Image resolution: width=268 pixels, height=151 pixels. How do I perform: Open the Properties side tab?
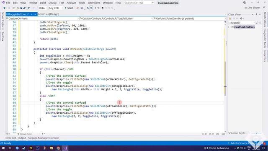(265, 56)
